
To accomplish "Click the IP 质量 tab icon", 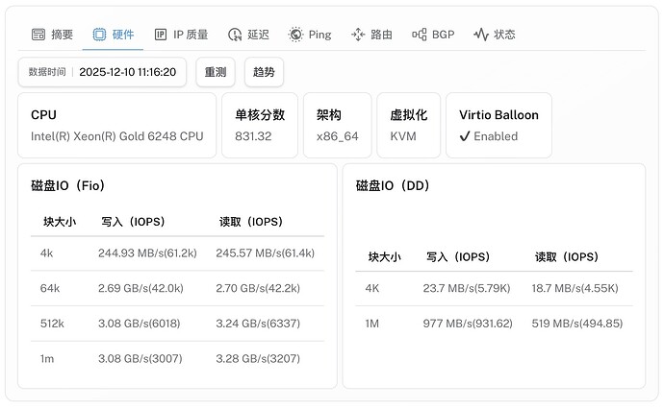I will pos(161,35).
